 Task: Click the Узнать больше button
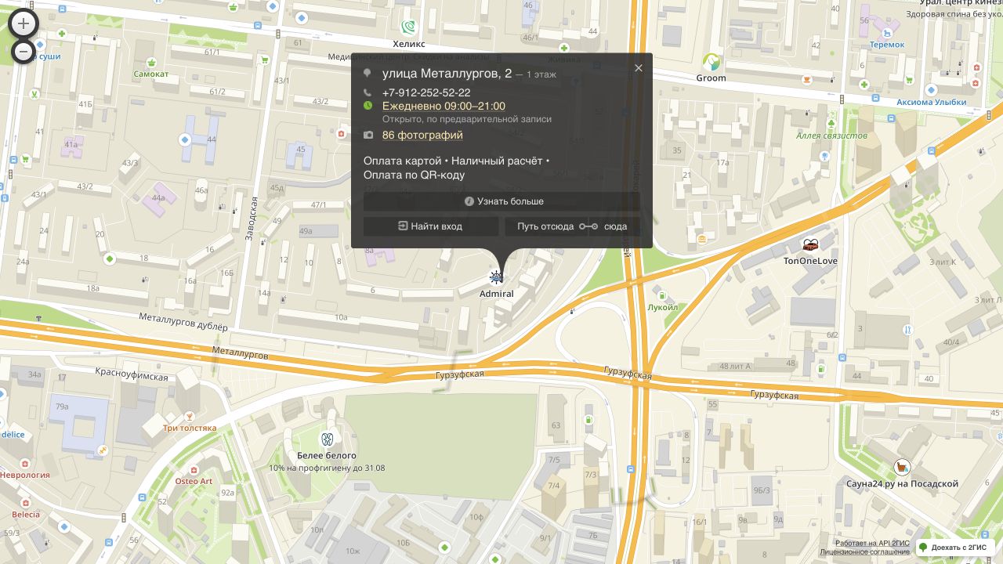tap(501, 201)
